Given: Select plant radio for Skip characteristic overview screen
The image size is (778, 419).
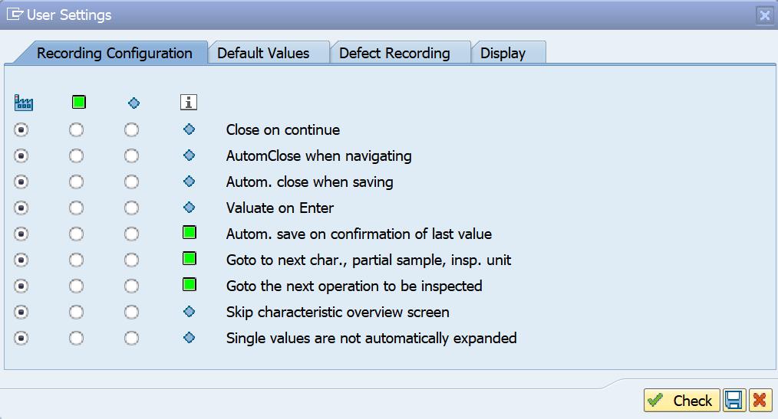Looking at the screenshot, I should pos(21,312).
